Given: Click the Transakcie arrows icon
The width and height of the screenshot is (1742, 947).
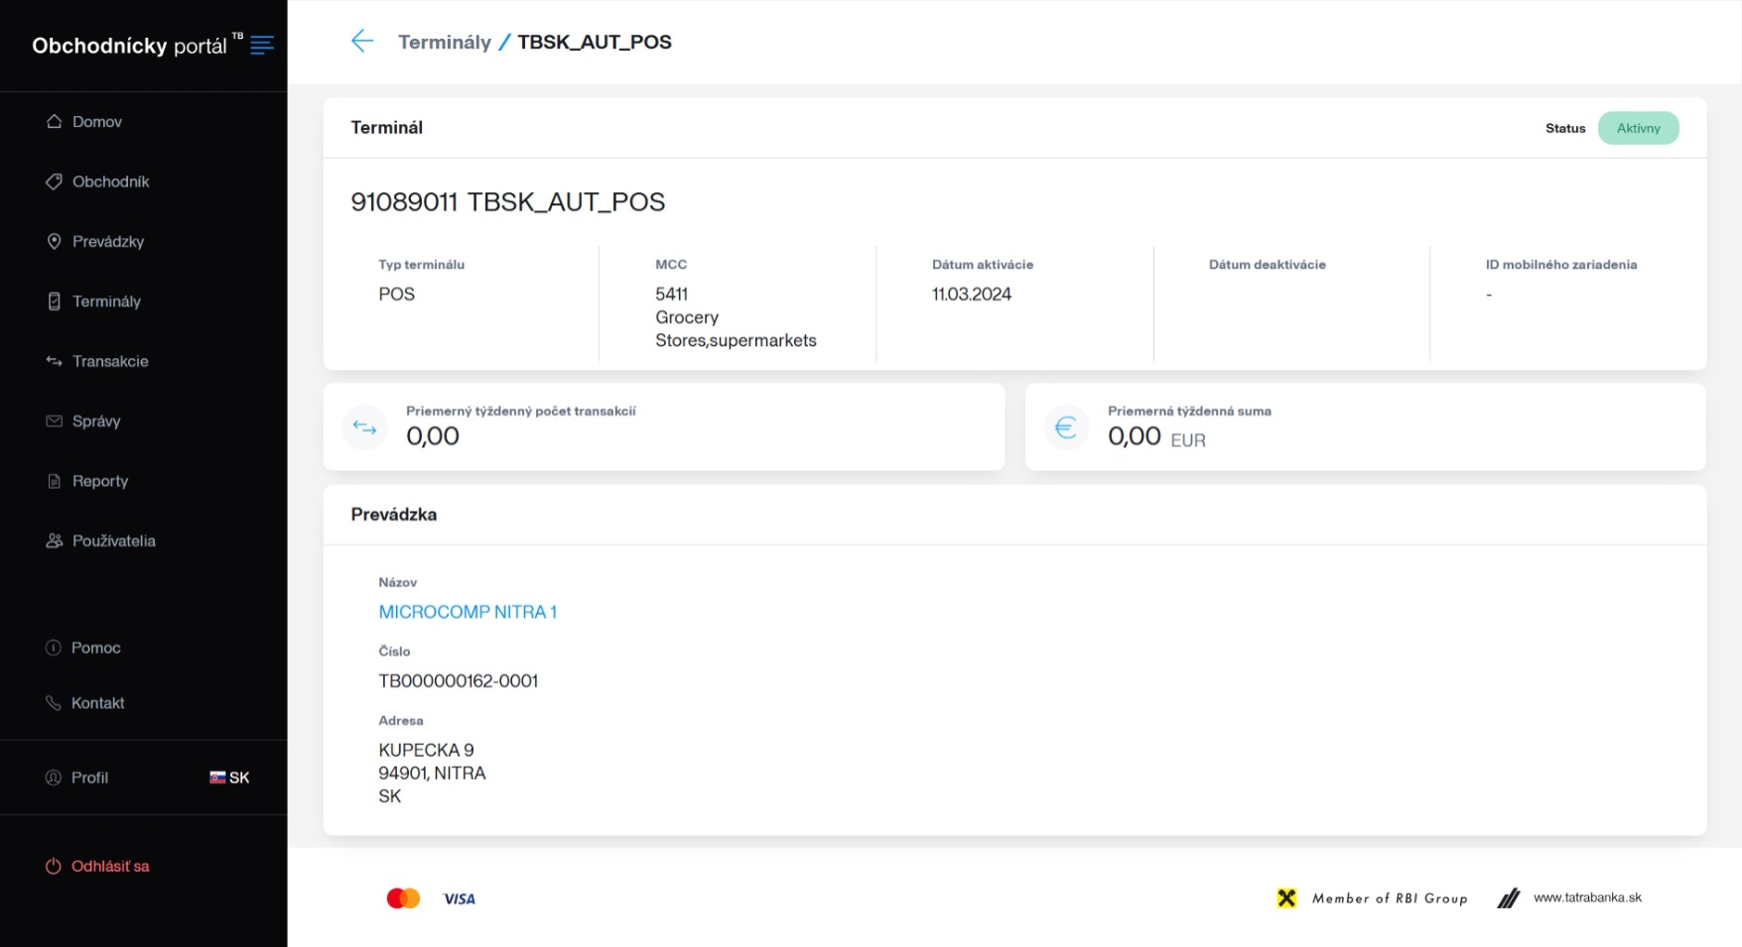Looking at the screenshot, I should click(x=55, y=361).
